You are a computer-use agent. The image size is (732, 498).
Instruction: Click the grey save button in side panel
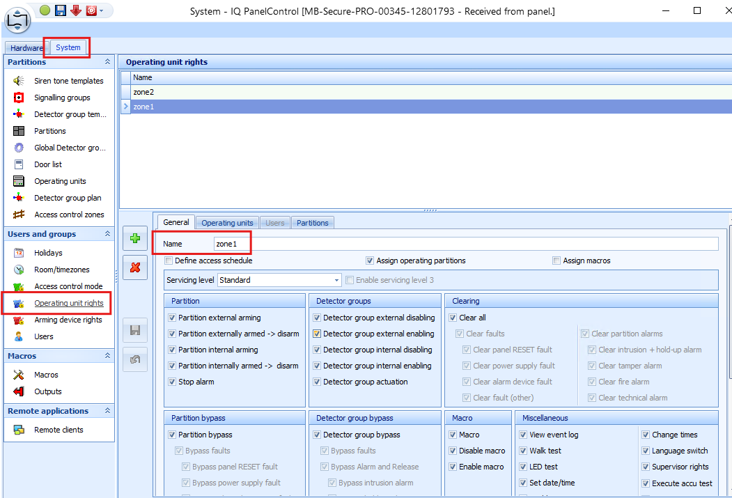coord(135,330)
